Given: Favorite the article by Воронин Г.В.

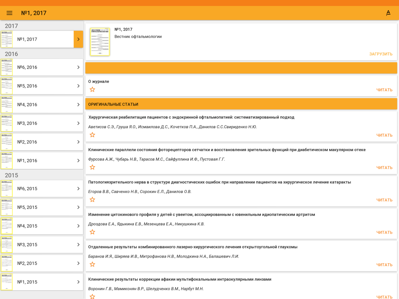Looking at the screenshot, I should [93, 296].
